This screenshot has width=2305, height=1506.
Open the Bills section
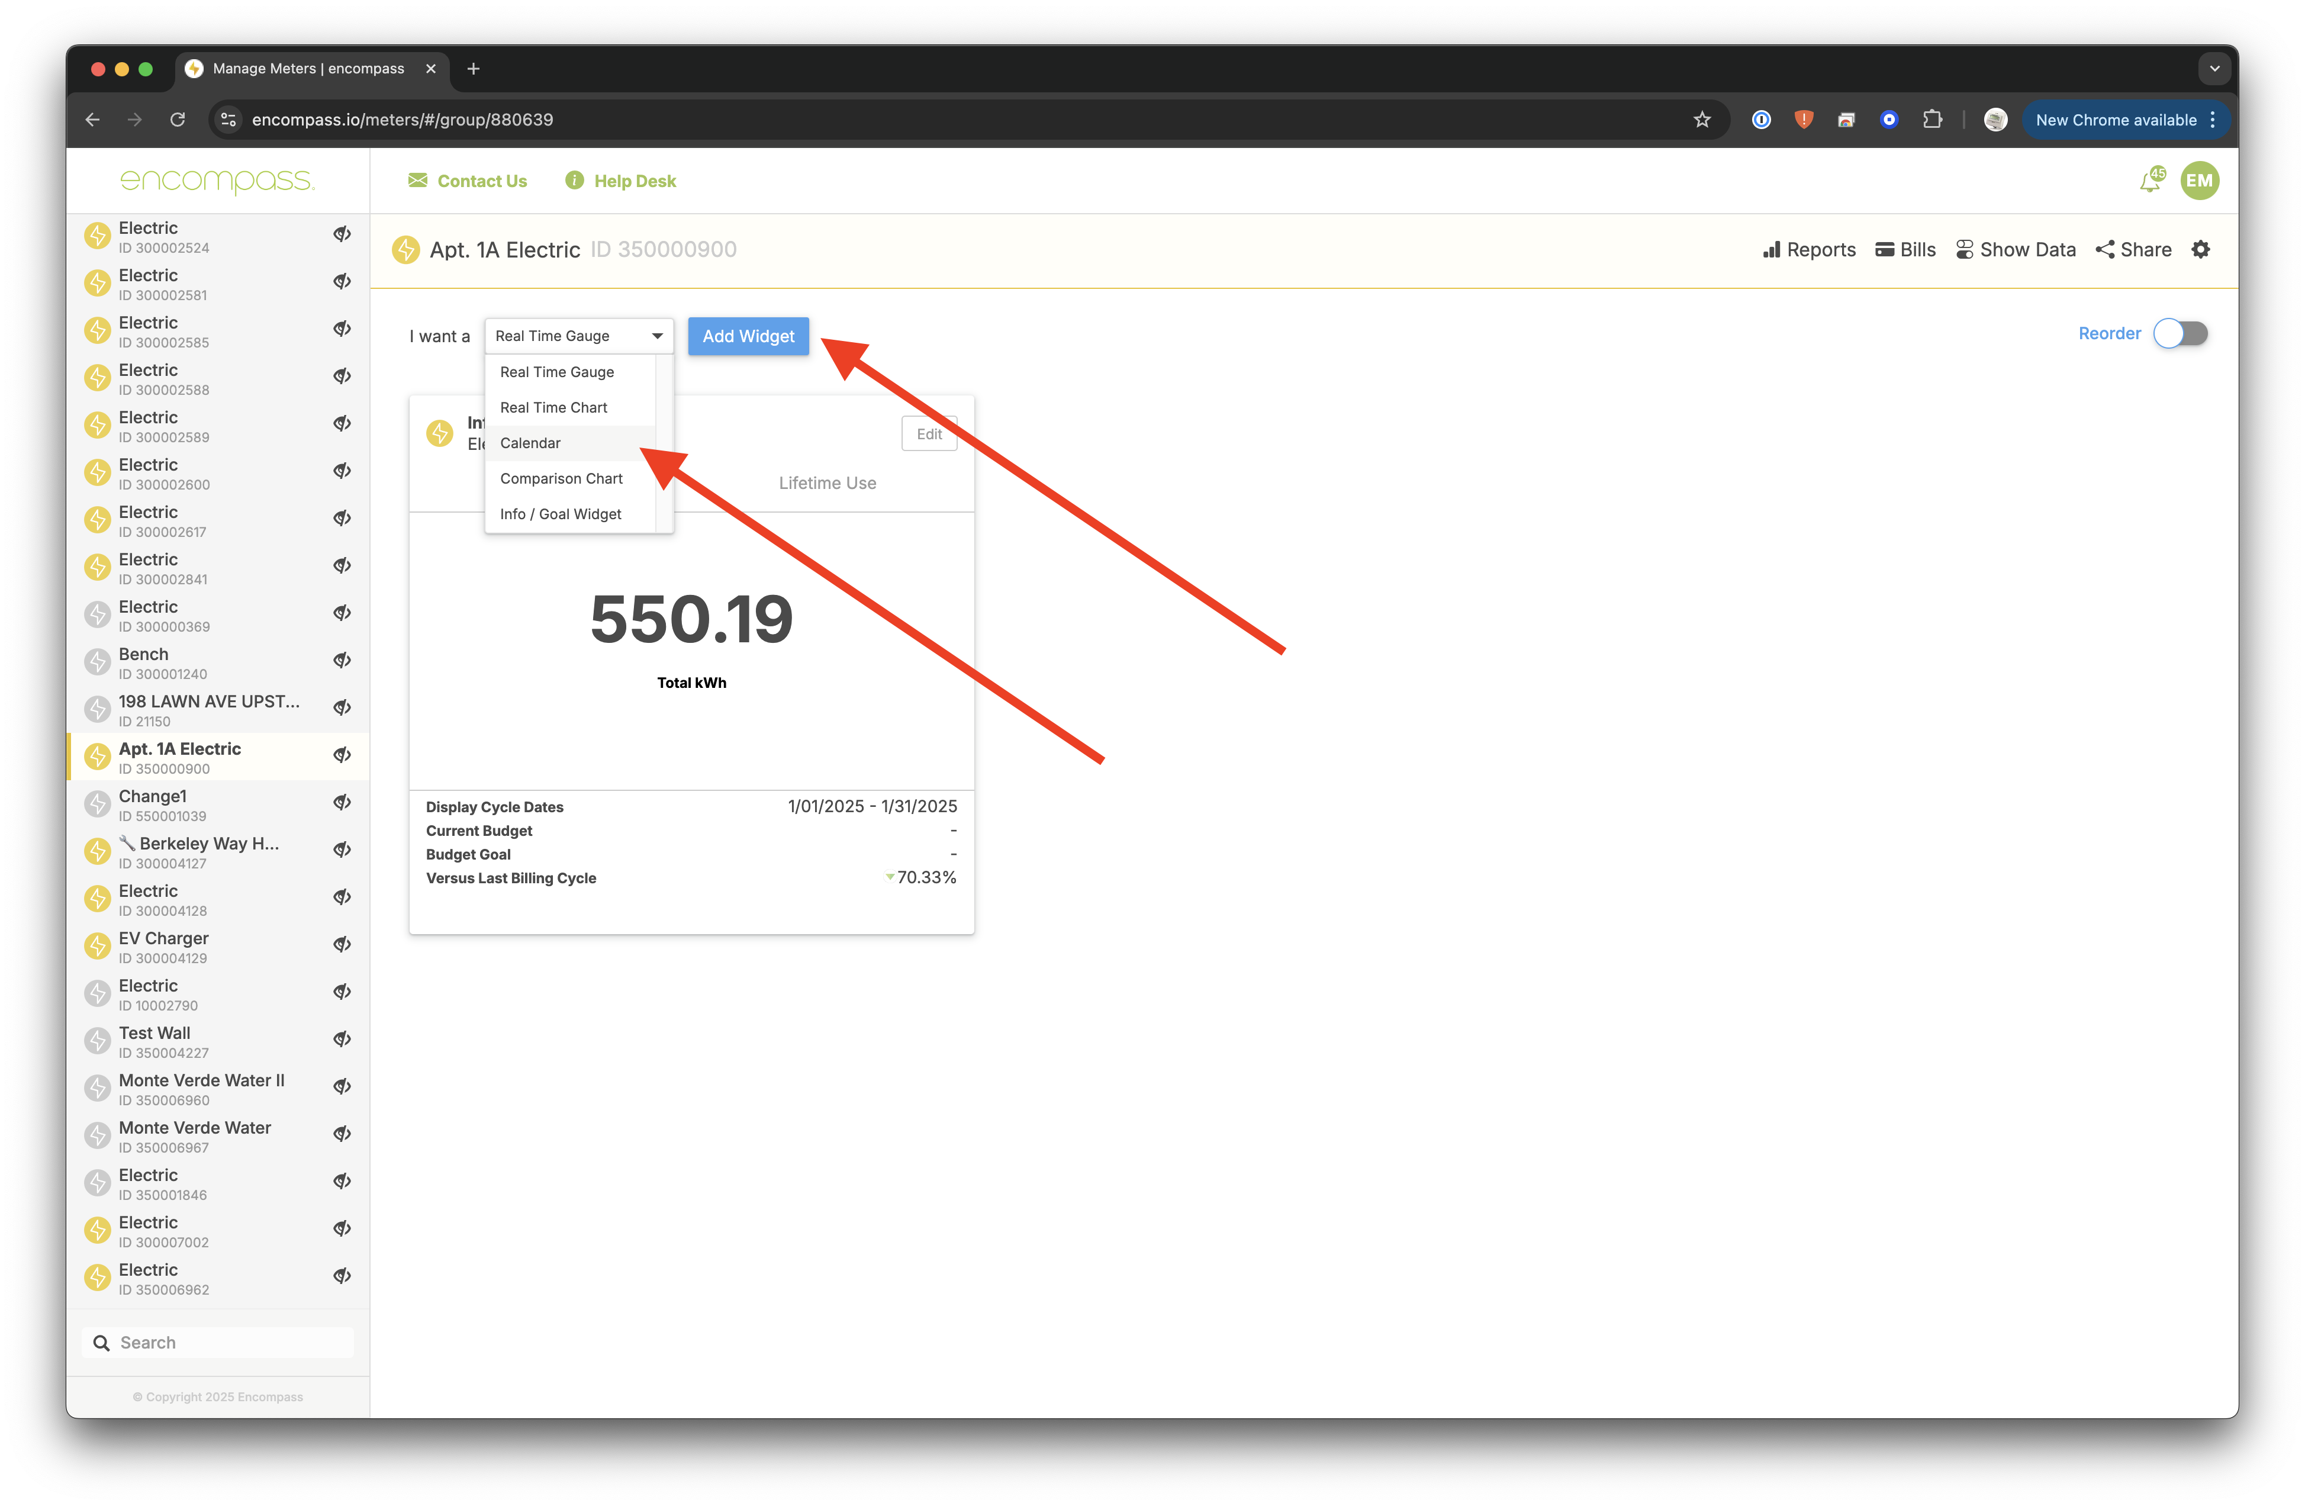1904,250
